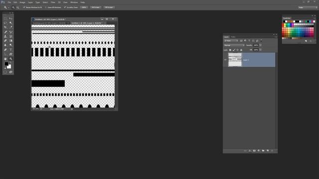
Task: Select the Pen tool
Action: [x=5, y=50]
